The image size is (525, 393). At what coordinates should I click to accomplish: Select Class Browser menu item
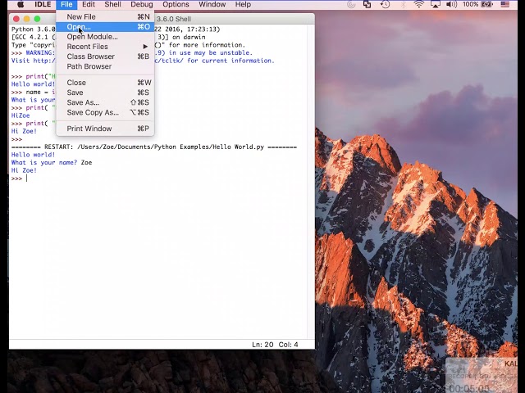click(x=105, y=56)
